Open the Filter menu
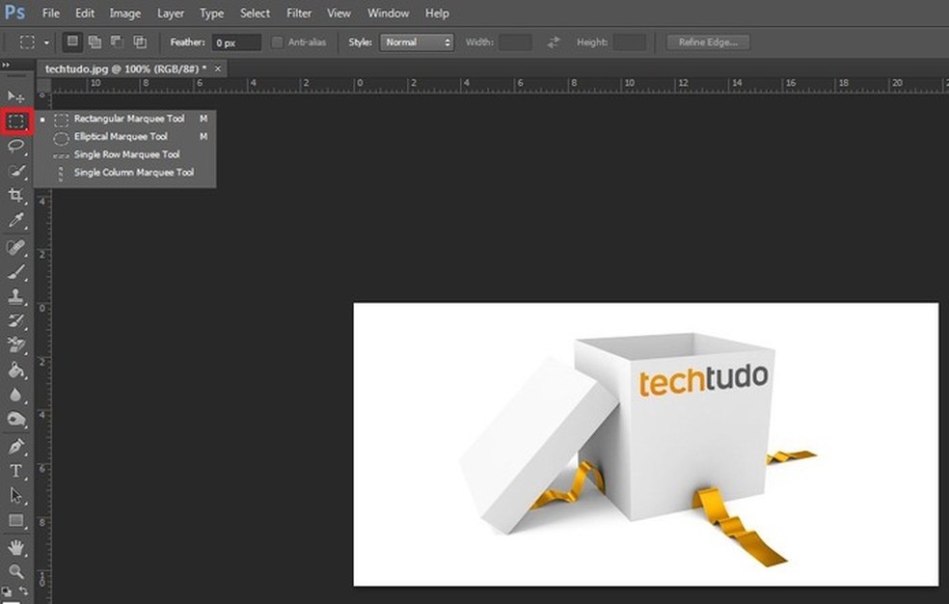Image resolution: width=949 pixels, height=604 pixels. (299, 14)
